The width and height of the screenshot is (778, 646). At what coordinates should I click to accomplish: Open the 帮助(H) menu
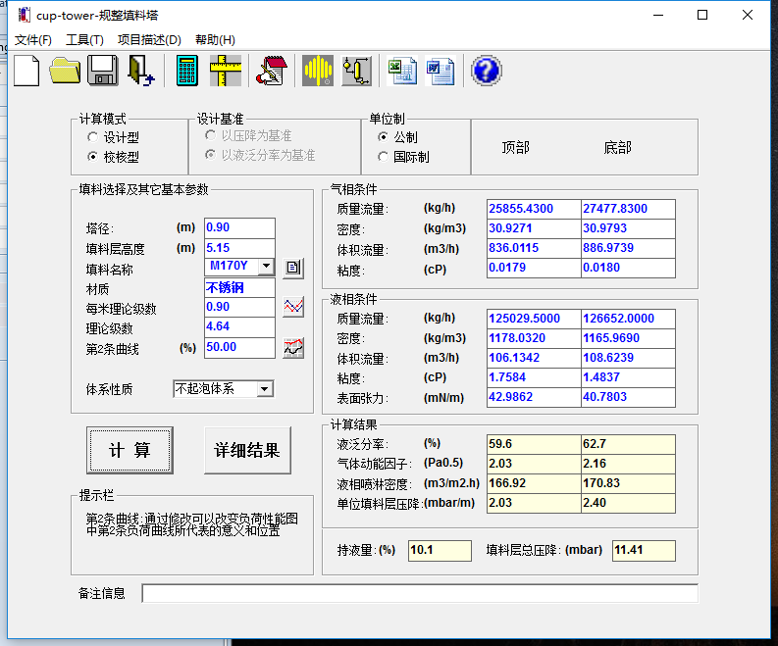[x=215, y=40]
